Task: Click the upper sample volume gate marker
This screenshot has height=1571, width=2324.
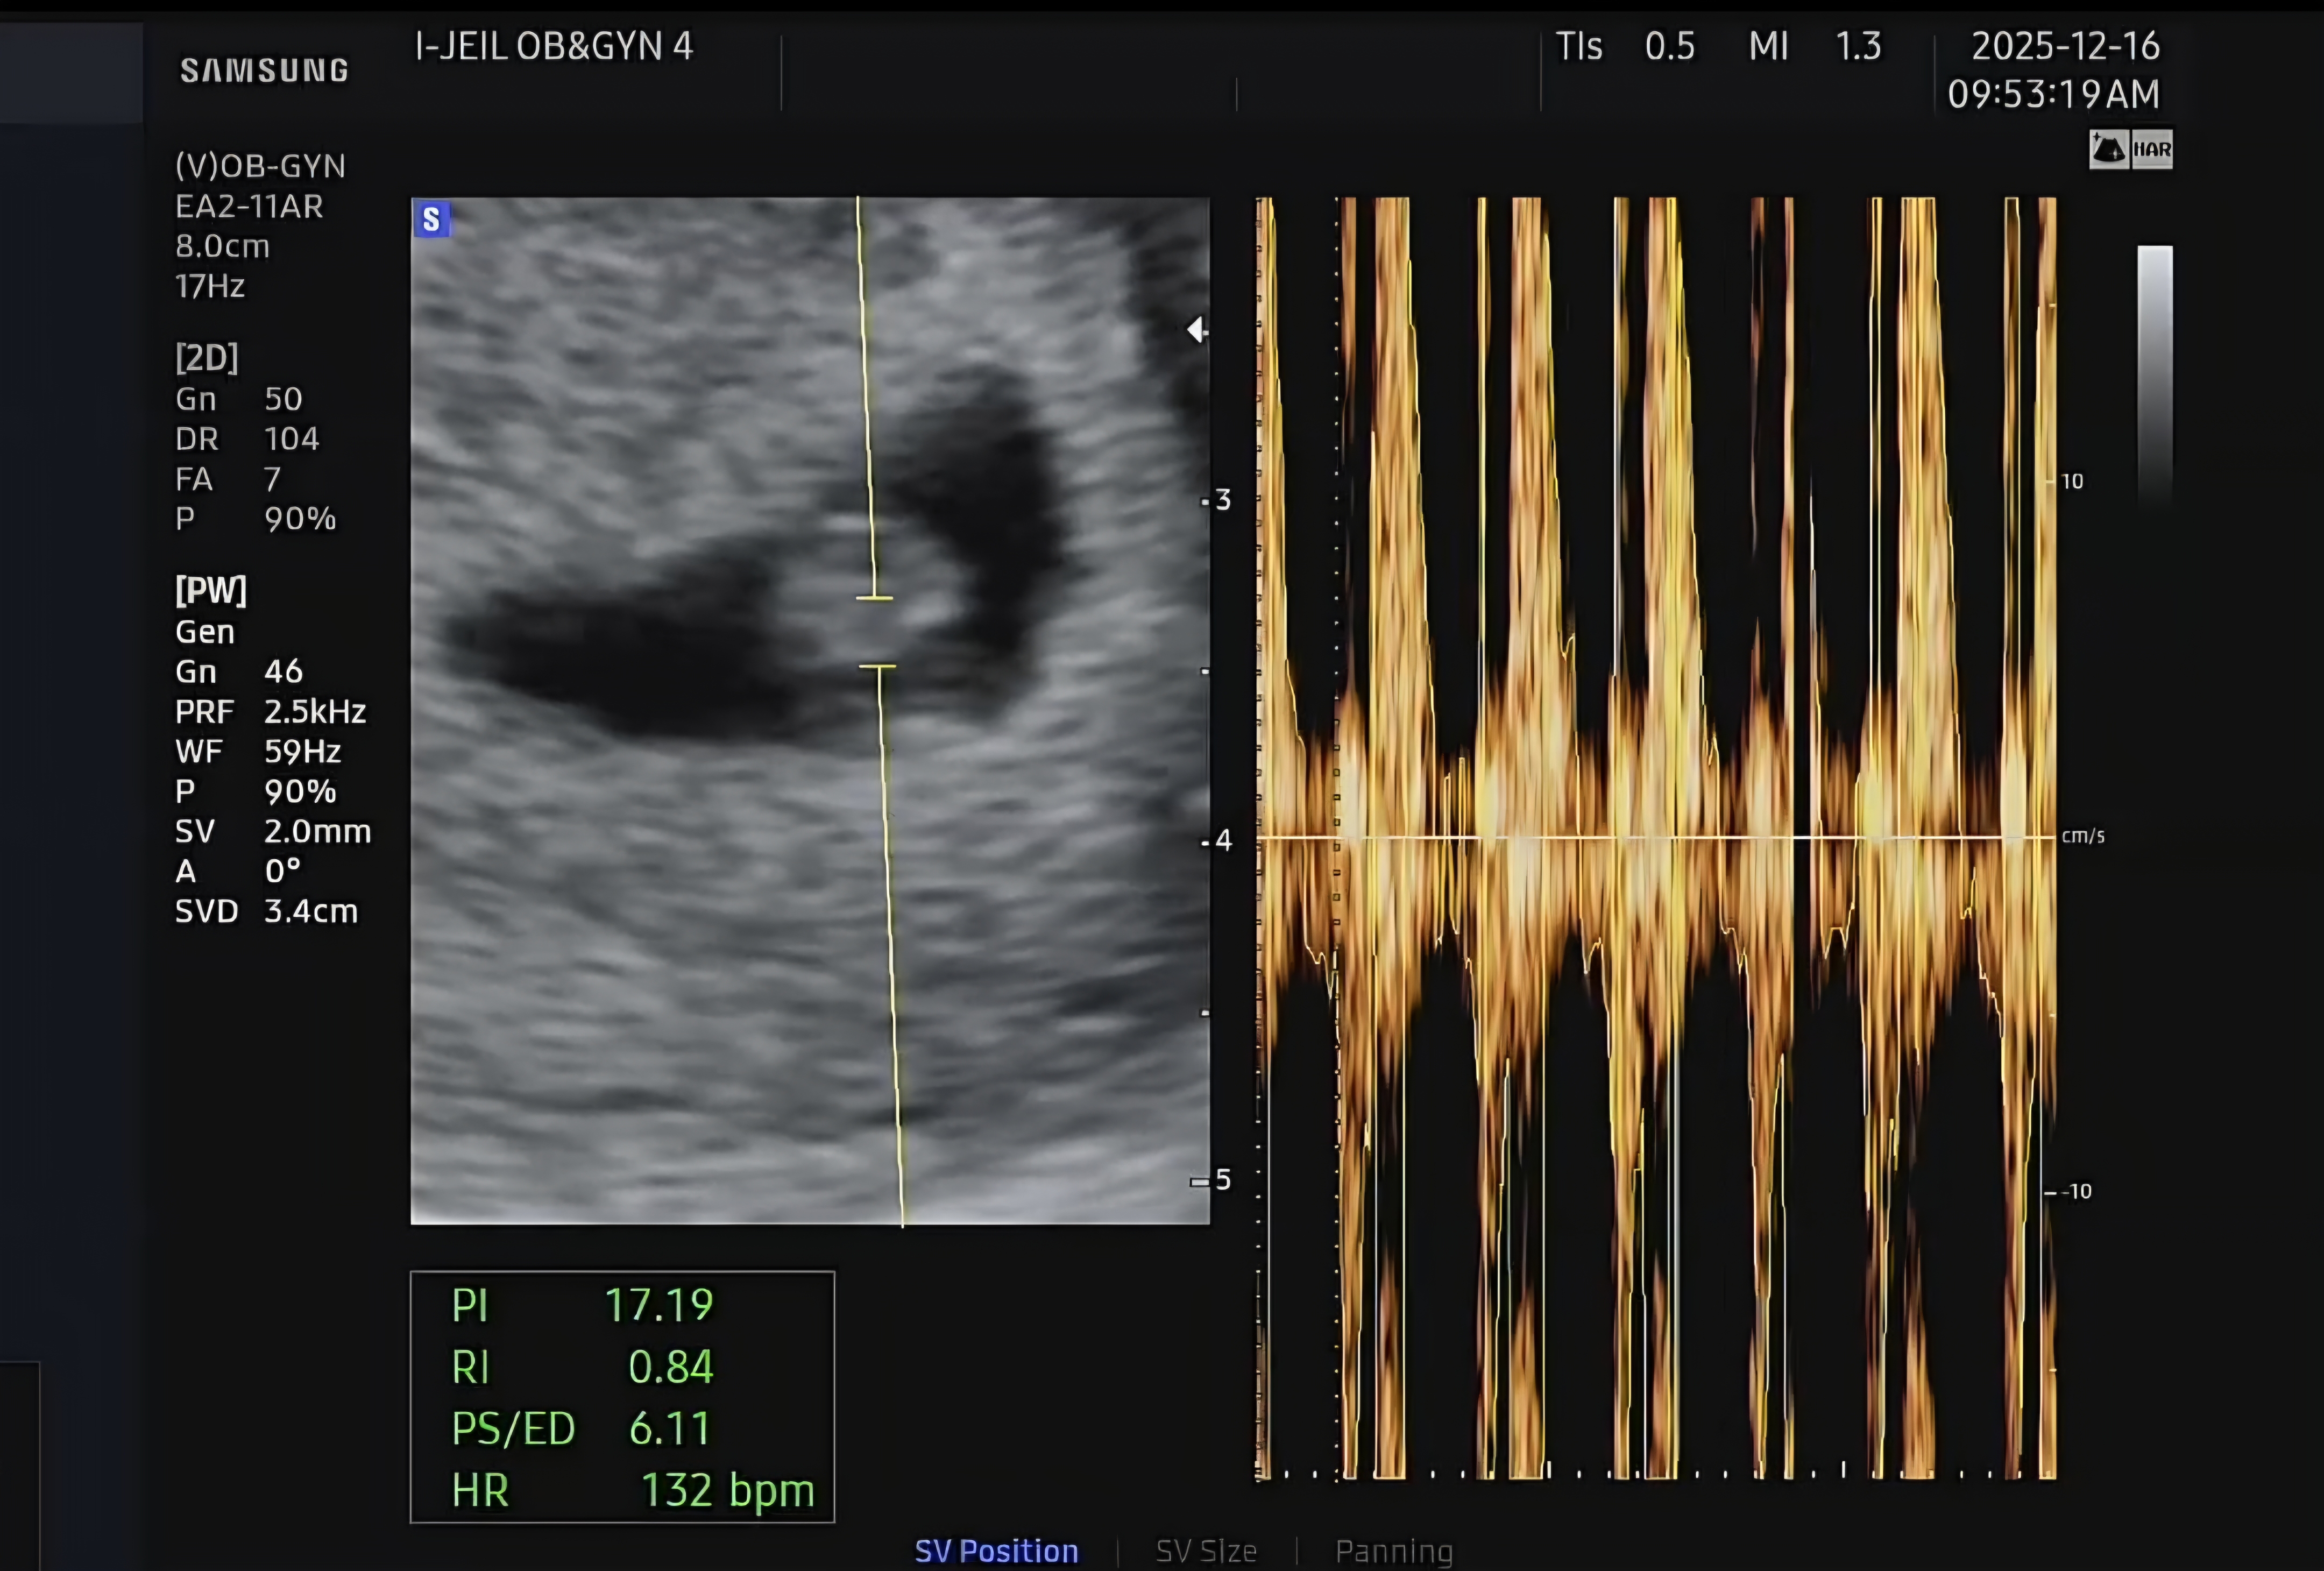Action: [x=874, y=598]
